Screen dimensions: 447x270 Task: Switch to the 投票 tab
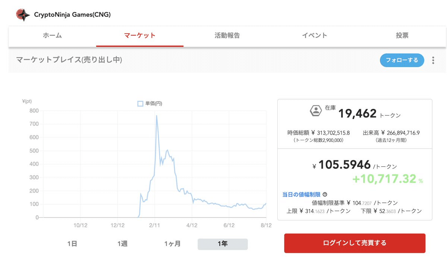pyautogui.click(x=402, y=35)
